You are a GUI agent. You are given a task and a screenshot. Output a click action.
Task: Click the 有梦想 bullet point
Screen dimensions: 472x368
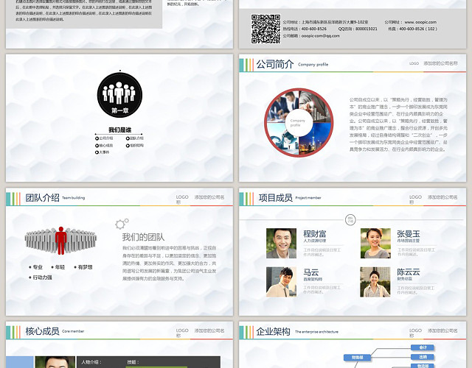click(x=83, y=267)
